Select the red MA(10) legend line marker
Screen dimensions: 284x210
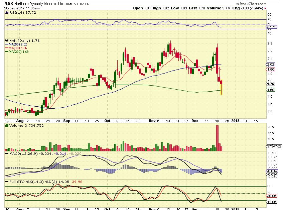click(x=7, y=48)
